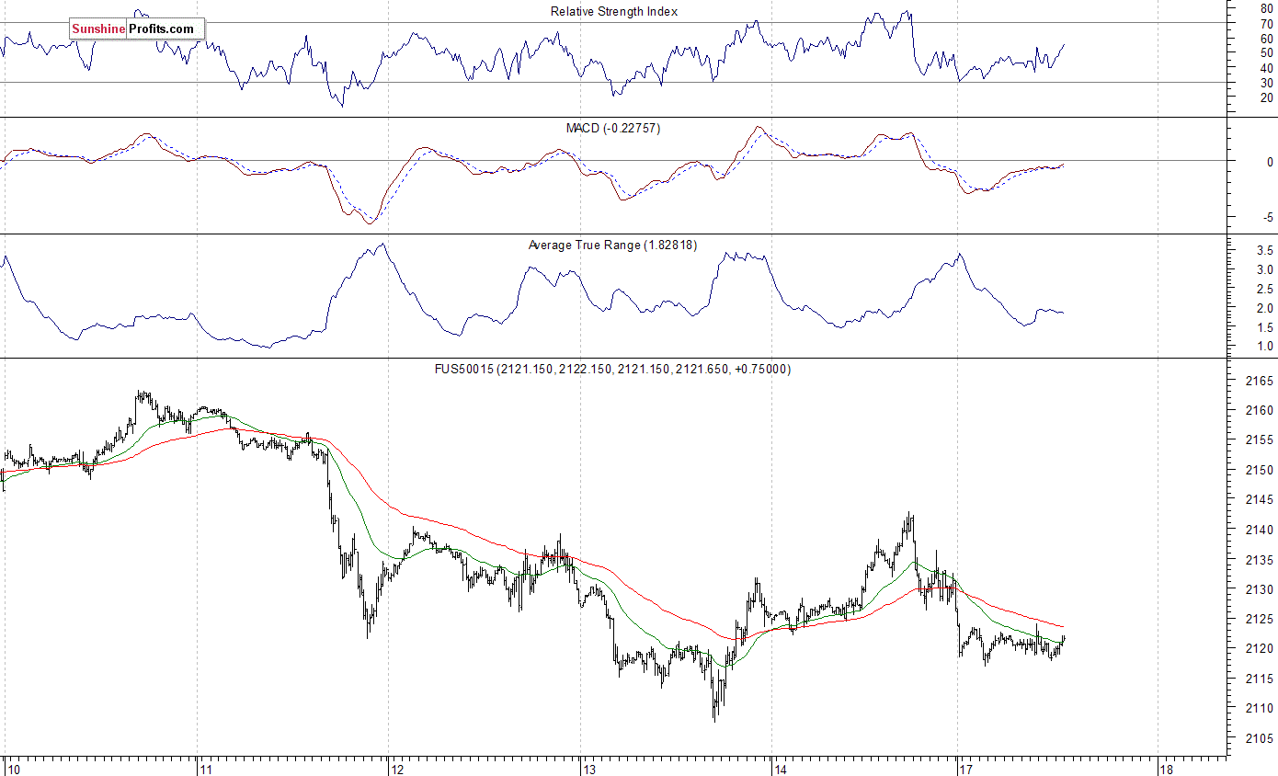Click the date label 17 on the time axis
This screenshot has height=776, width=1278.
pos(966,769)
